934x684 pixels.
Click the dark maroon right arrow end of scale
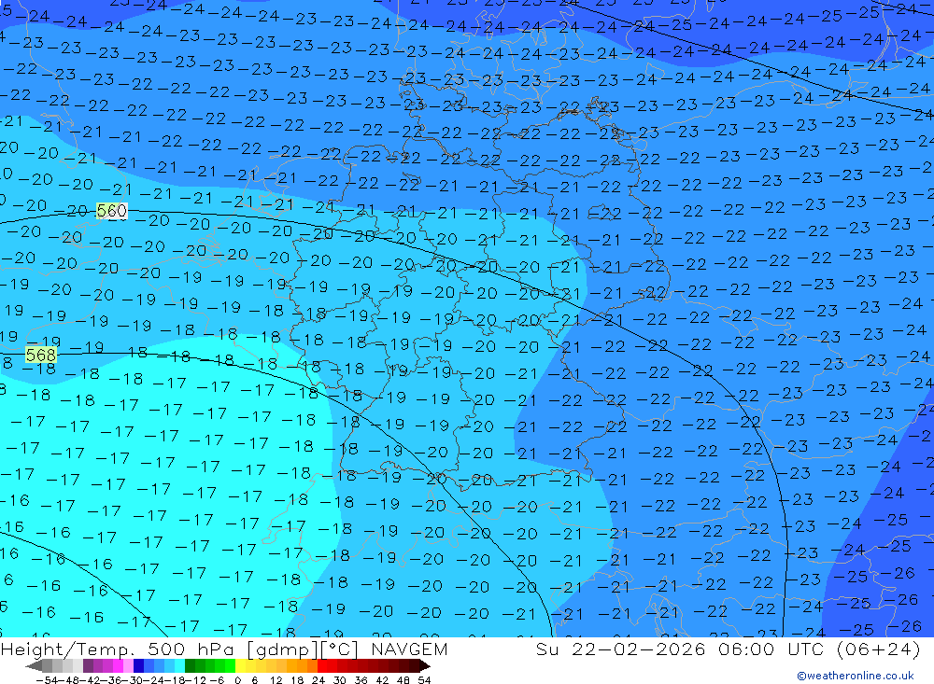[424, 665]
